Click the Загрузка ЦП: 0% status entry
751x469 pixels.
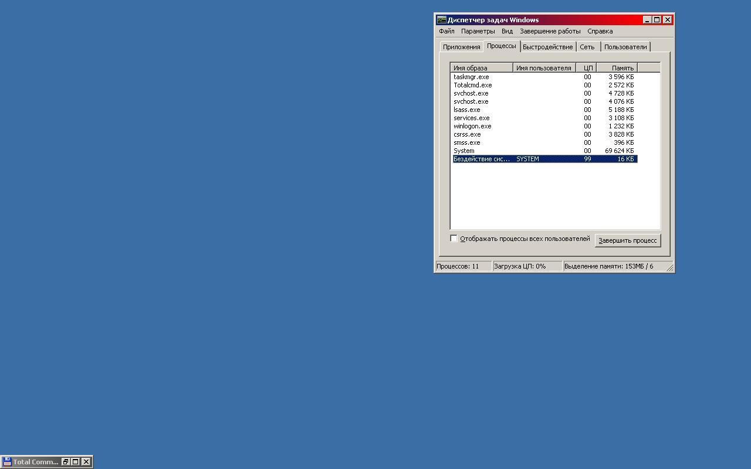point(527,266)
